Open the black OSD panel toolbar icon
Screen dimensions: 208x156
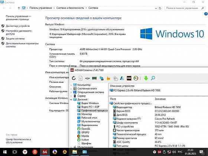point(129,78)
